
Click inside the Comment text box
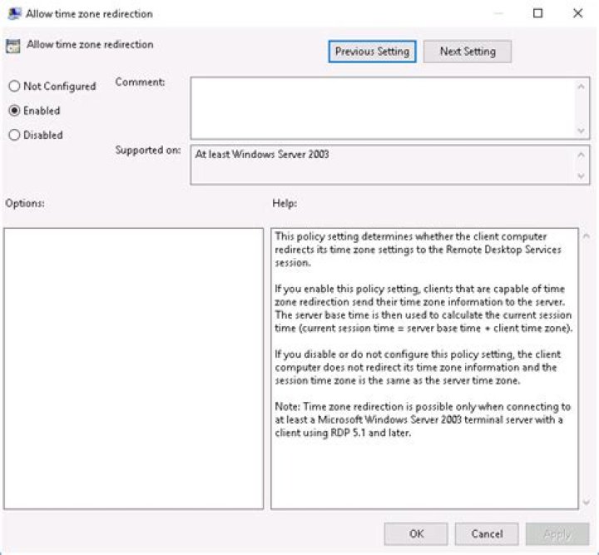383,107
